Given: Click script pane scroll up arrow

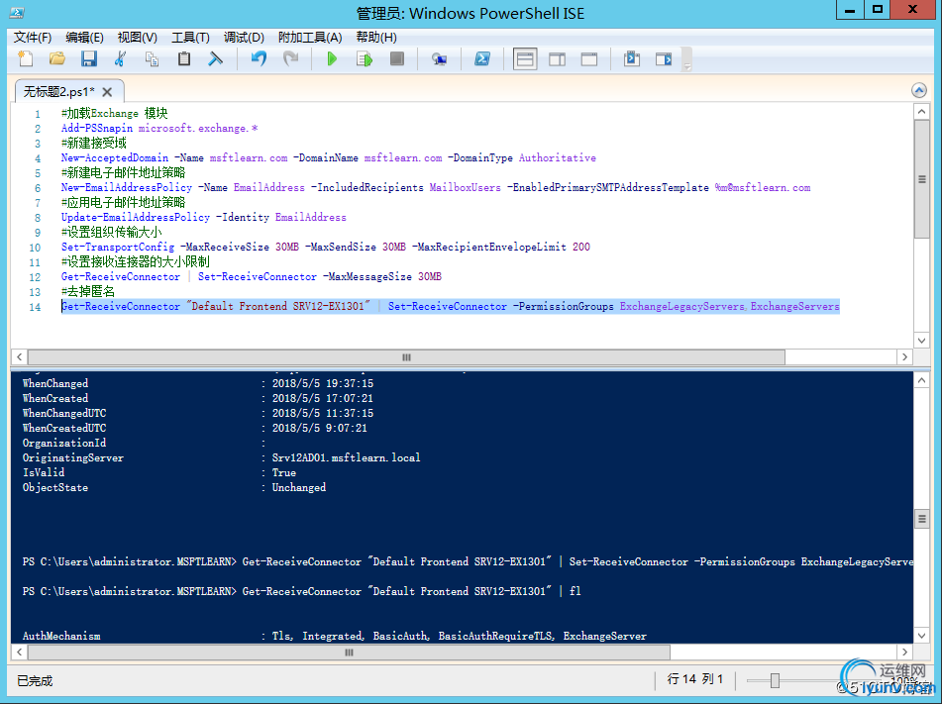Looking at the screenshot, I should (921, 112).
